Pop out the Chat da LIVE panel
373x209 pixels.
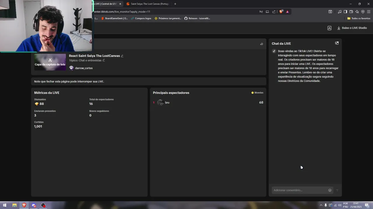tap(337, 43)
